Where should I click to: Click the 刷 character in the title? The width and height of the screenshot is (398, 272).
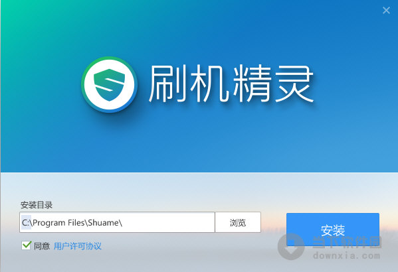point(168,84)
